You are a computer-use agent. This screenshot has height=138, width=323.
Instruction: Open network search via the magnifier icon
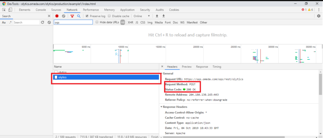tap(79, 16)
